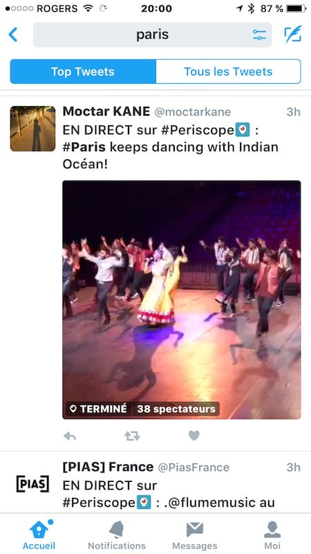
Task: Open the #Paris hashtag link
Action: (84, 147)
